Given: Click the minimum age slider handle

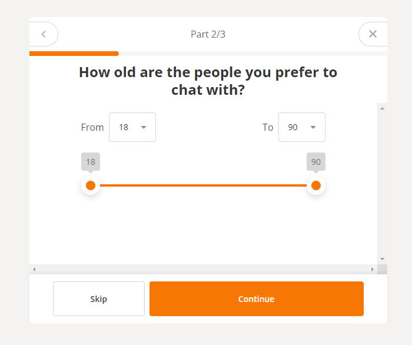Looking at the screenshot, I should [91, 185].
